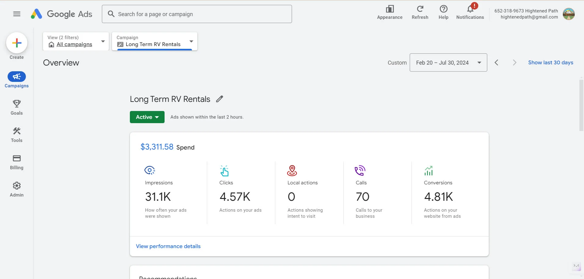This screenshot has height=279, width=584.
Task: Edit the Long Term RV Rentals campaign name
Action: pos(220,99)
